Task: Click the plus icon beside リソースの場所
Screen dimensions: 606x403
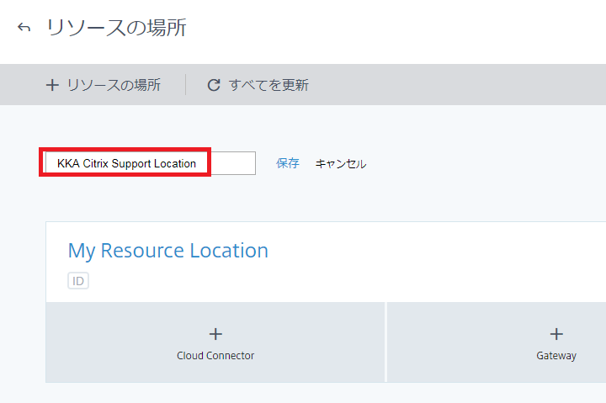Action: pyautogui.click(x=52, y=85)
